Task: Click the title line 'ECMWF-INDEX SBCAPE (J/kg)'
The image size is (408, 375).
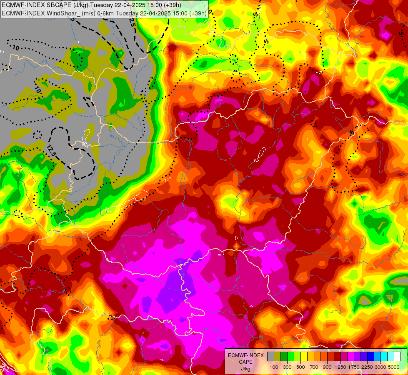Action: pos(45,5)
